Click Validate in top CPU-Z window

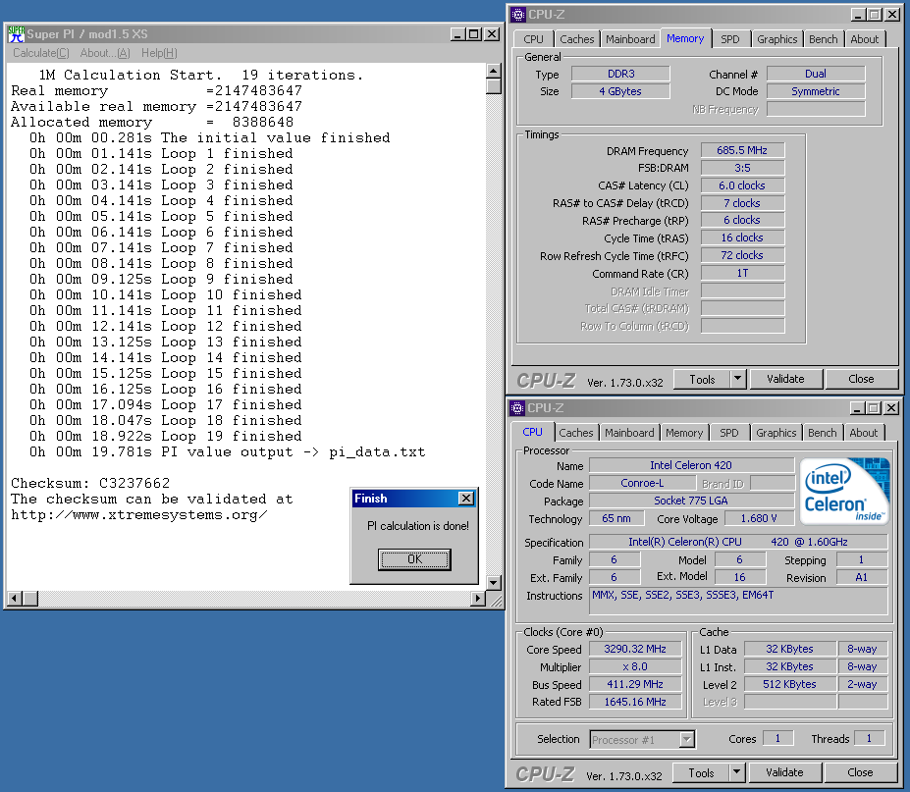pyautogui.click(x=785, y=380)
